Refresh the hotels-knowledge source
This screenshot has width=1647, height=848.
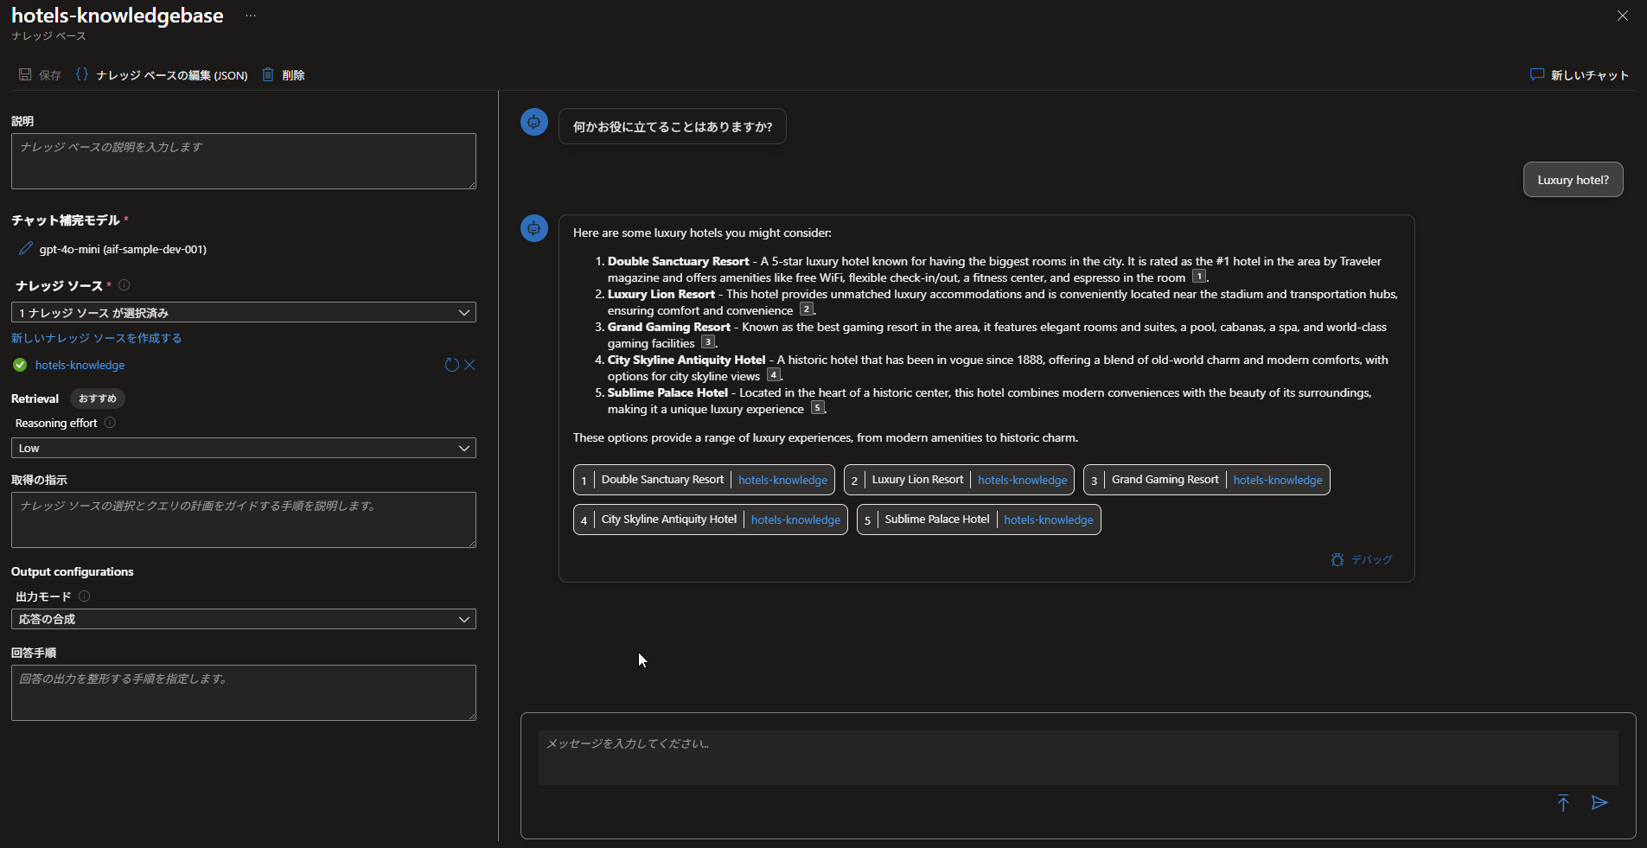click(x=451, y=365)
